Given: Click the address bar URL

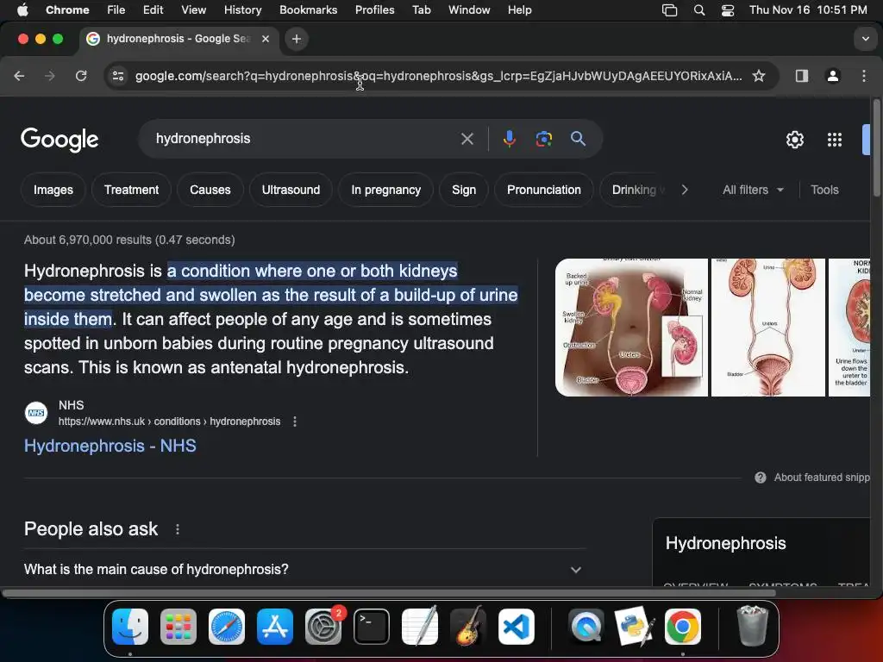Looking at the screenshot, I should point(438,76).
